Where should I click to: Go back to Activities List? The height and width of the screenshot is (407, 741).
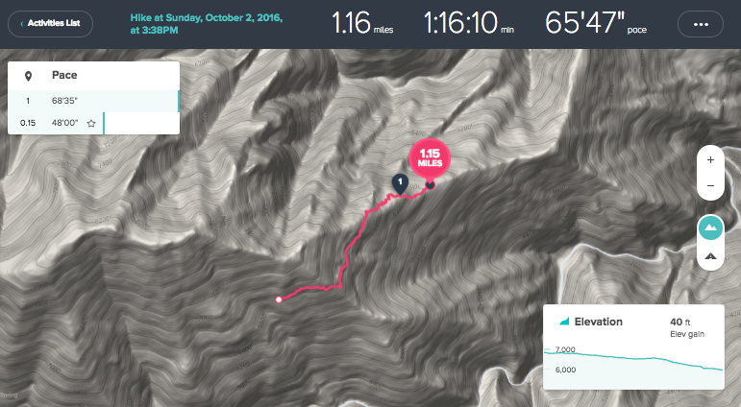50,23
